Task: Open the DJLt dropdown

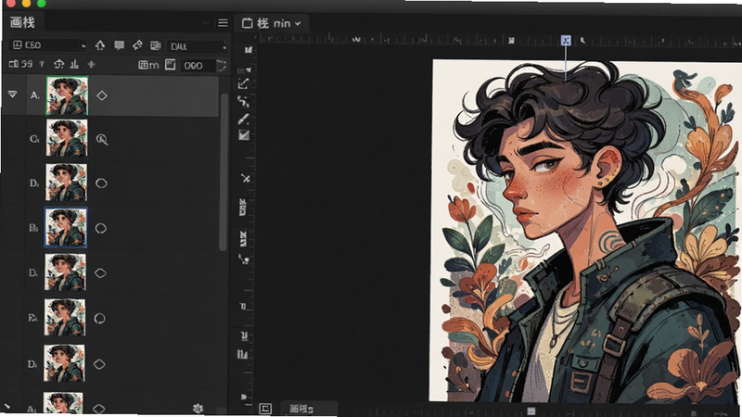Action: pos(198,46)
